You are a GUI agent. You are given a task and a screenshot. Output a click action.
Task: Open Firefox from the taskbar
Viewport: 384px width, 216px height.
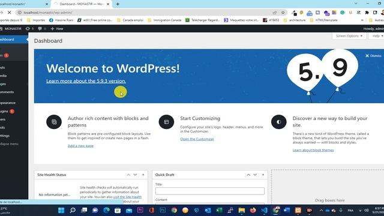point(253,210)
